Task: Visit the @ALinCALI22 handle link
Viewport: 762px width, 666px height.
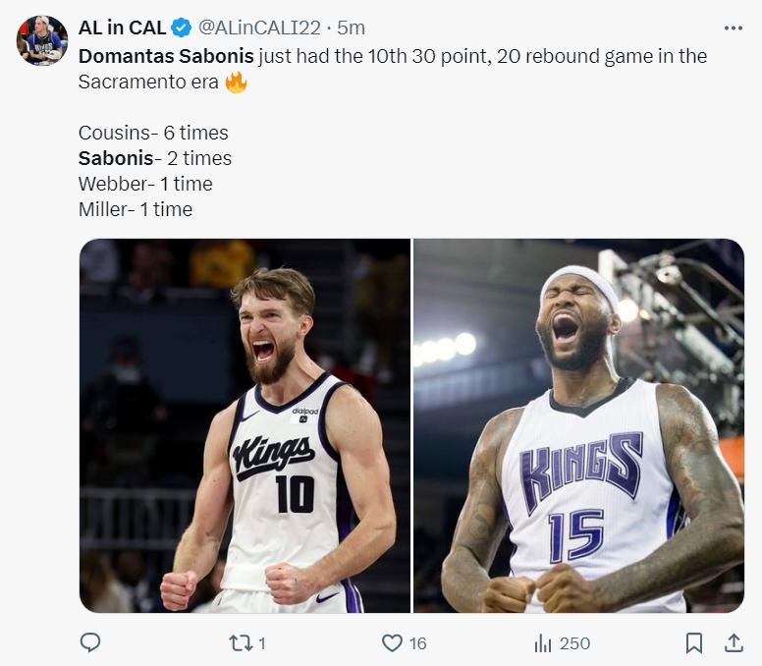Action: click(259, 28)
